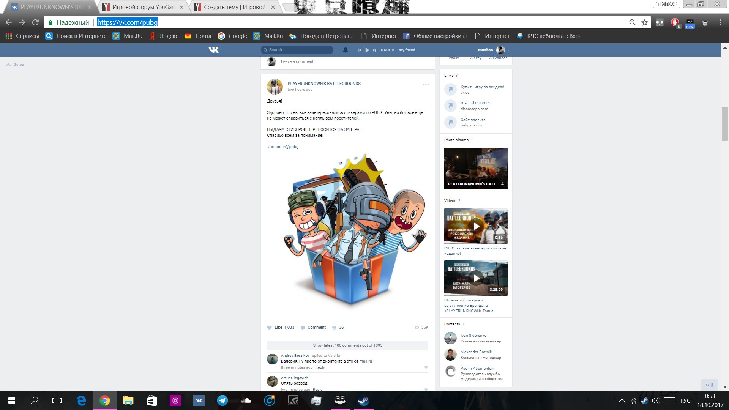
Task: Open SoundCloud from taskbar
Action: click(x=246, y=401)
